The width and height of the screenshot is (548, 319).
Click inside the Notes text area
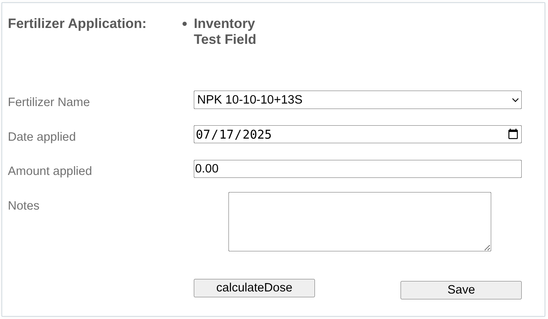coord(359,221)
